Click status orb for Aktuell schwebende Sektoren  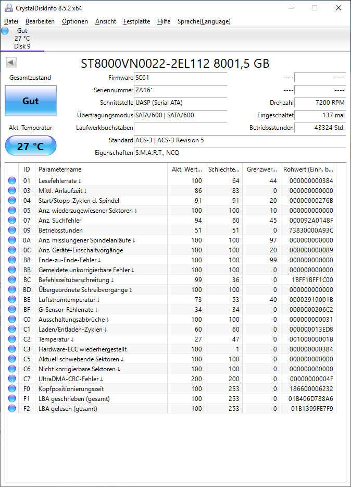pos(12,359)
